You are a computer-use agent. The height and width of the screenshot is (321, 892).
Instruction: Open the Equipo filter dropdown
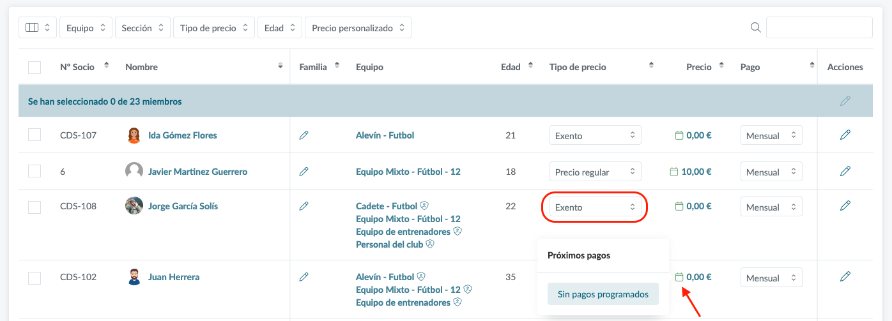click(x=86, y=27)
